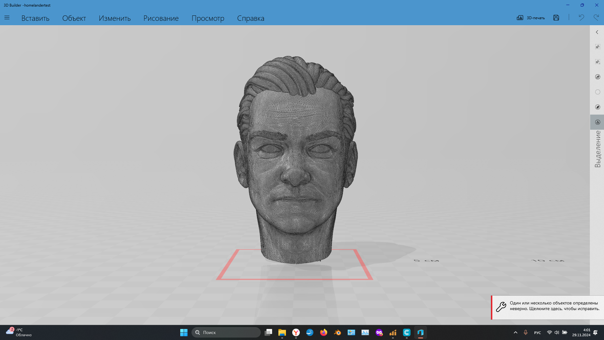The height and width of the screenshot is (340, 604).
Task: Choose the filled triangles selection mode icon
Action: point(597,107)
